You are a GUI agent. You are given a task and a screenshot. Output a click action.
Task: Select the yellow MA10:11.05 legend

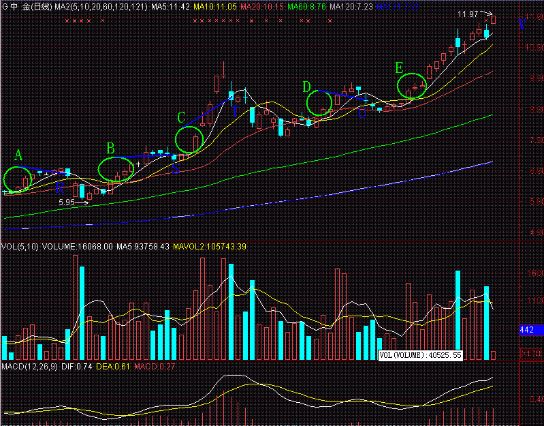point(216,6)
